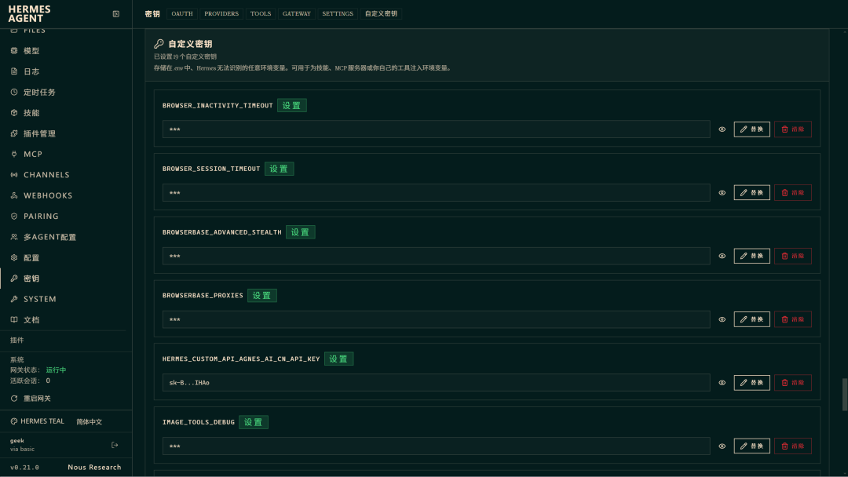Click 重启网关 restart icon
Image resolution: width=848 pixels, height=477 pixels.
click(14, 399)
